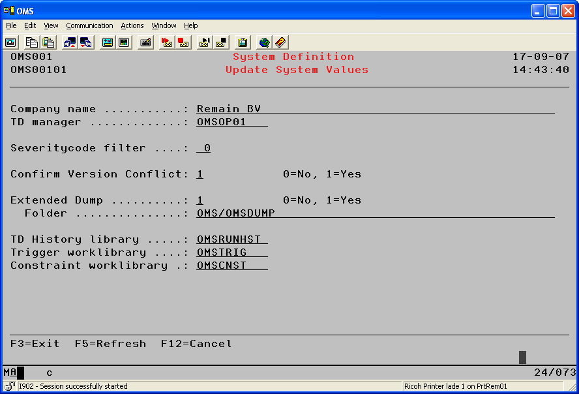This screenshot has width=579, height=394.
Task: Click the Paste clipboard icon
Action: point(48,42)
